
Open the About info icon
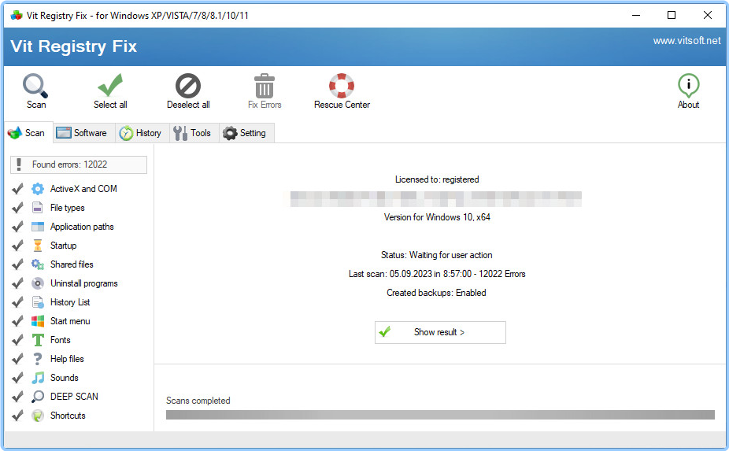[688, 86]
